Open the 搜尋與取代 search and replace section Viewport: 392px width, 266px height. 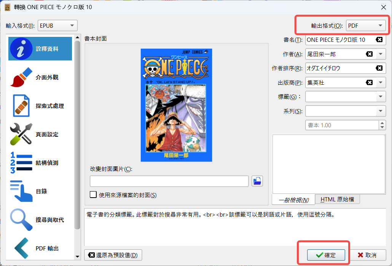(40, 220)
